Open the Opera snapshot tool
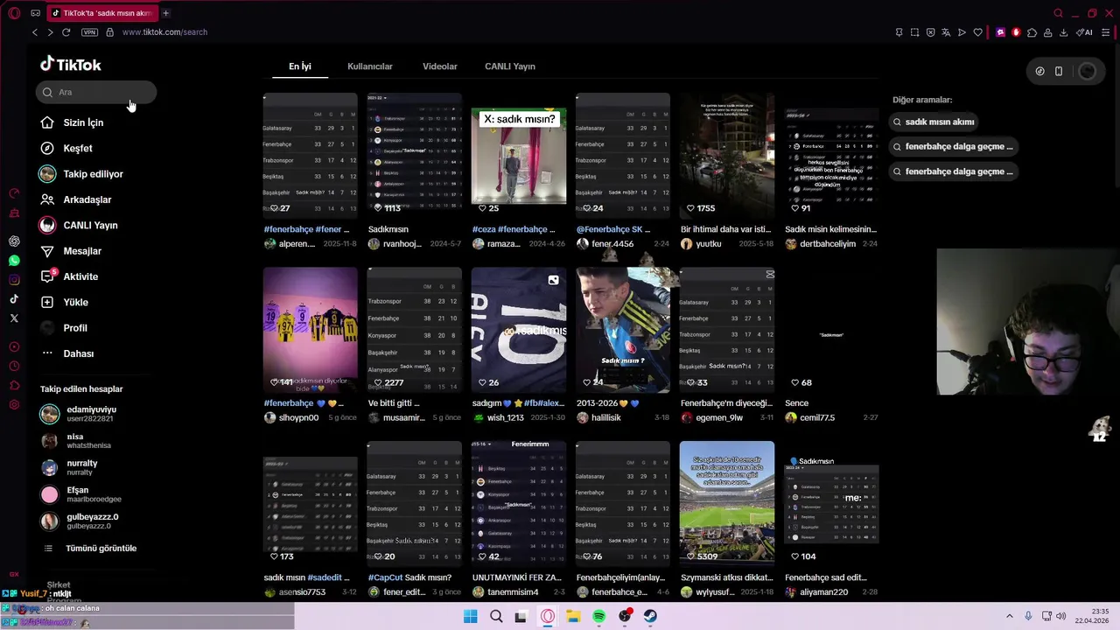Viewport: 1120px width, 630px height. point(914,32)
